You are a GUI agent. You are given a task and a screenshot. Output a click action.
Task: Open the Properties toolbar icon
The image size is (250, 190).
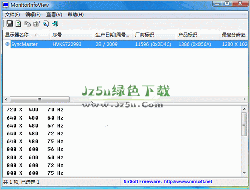(x=37, y=24)
